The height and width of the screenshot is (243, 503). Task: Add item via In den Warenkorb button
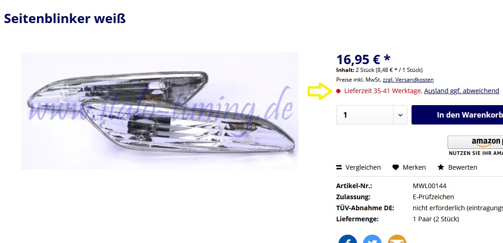pos(457,115)
